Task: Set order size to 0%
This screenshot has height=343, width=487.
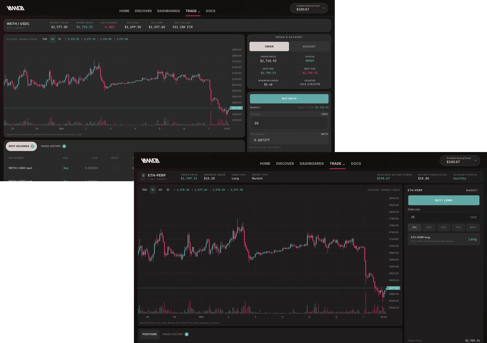Action: pyautogui.click(x=415, y=227)
